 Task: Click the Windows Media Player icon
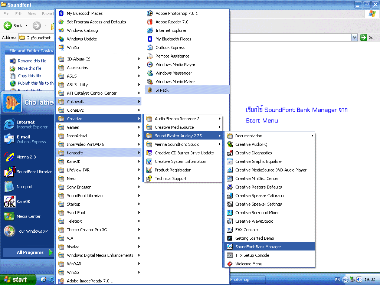150,65
